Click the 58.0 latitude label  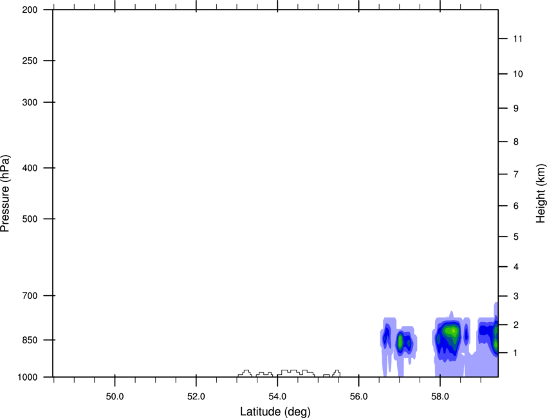[440, 396]
